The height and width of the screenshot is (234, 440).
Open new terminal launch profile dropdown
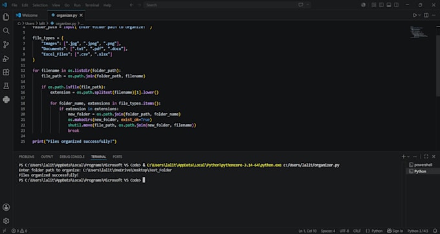tap(408, 156)
